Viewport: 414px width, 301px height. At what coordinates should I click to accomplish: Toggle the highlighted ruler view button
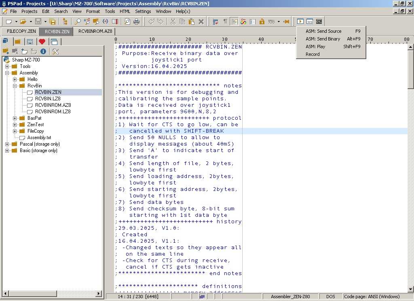coord(234,22)
